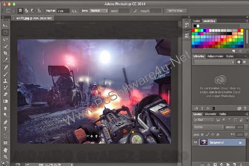Viewport: 249px width, 166px height.
Task: Switch to the Swatches tab
Action: pyautogui.click(x=209, y=21)
